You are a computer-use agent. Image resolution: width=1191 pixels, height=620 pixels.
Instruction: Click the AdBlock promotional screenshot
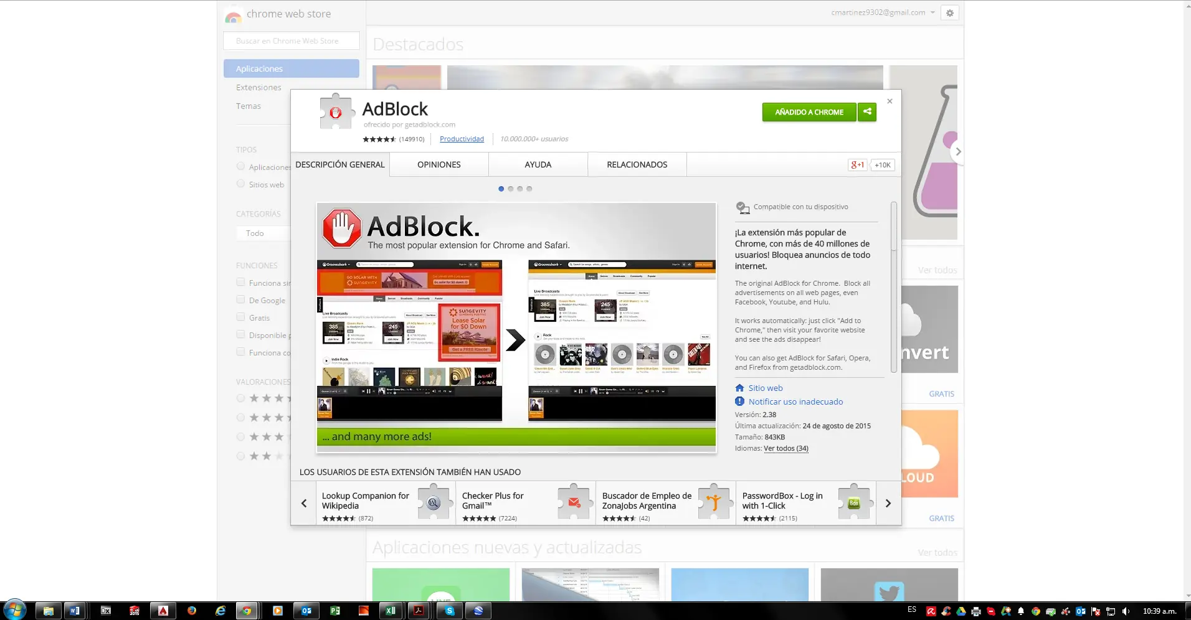(x=516, y=327)
